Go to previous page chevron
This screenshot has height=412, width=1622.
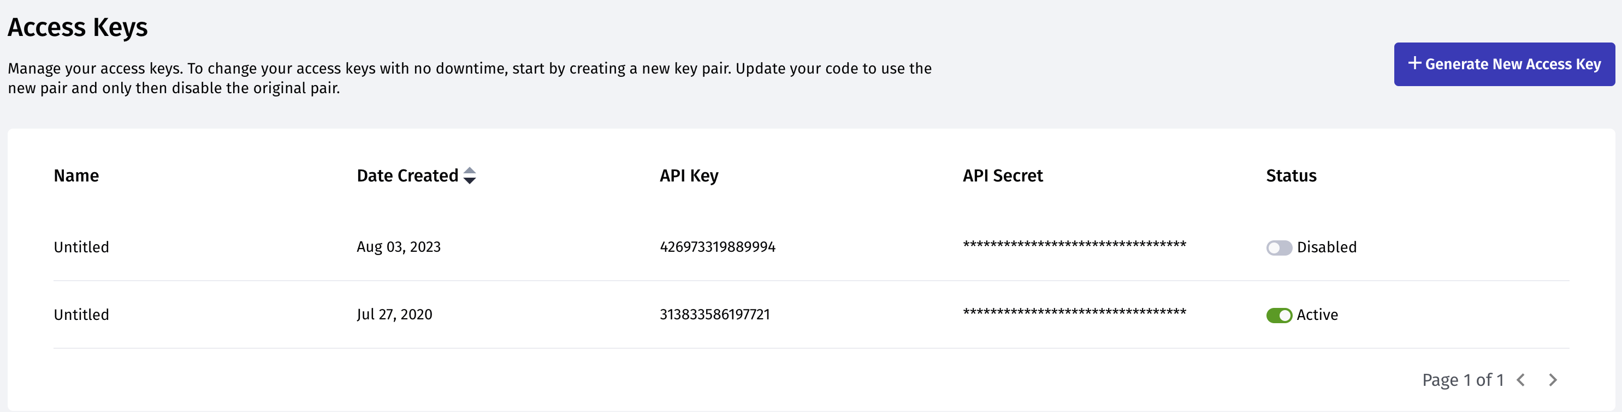click(x=1522, y=380)
